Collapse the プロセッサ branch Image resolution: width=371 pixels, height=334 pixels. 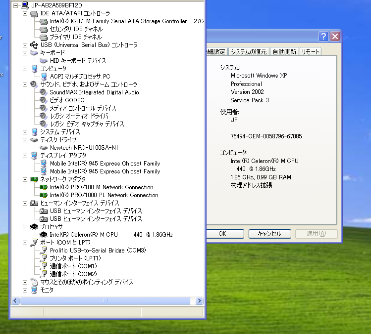[25, 227]
